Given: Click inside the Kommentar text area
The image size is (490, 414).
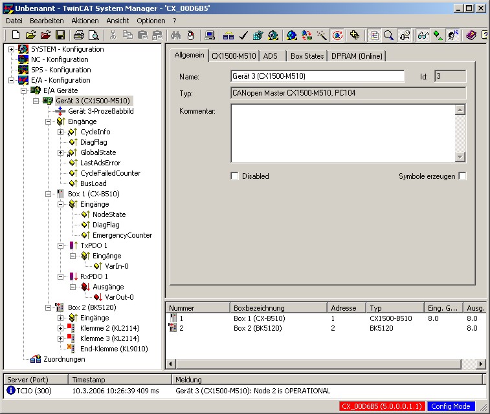Looking at the screenshot, I should [x=343, y=133].
